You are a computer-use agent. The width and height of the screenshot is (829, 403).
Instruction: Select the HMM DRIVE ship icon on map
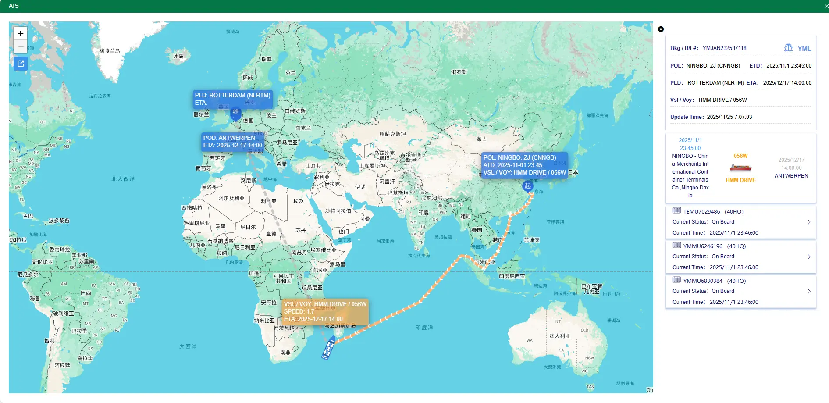tap(328, 348)
